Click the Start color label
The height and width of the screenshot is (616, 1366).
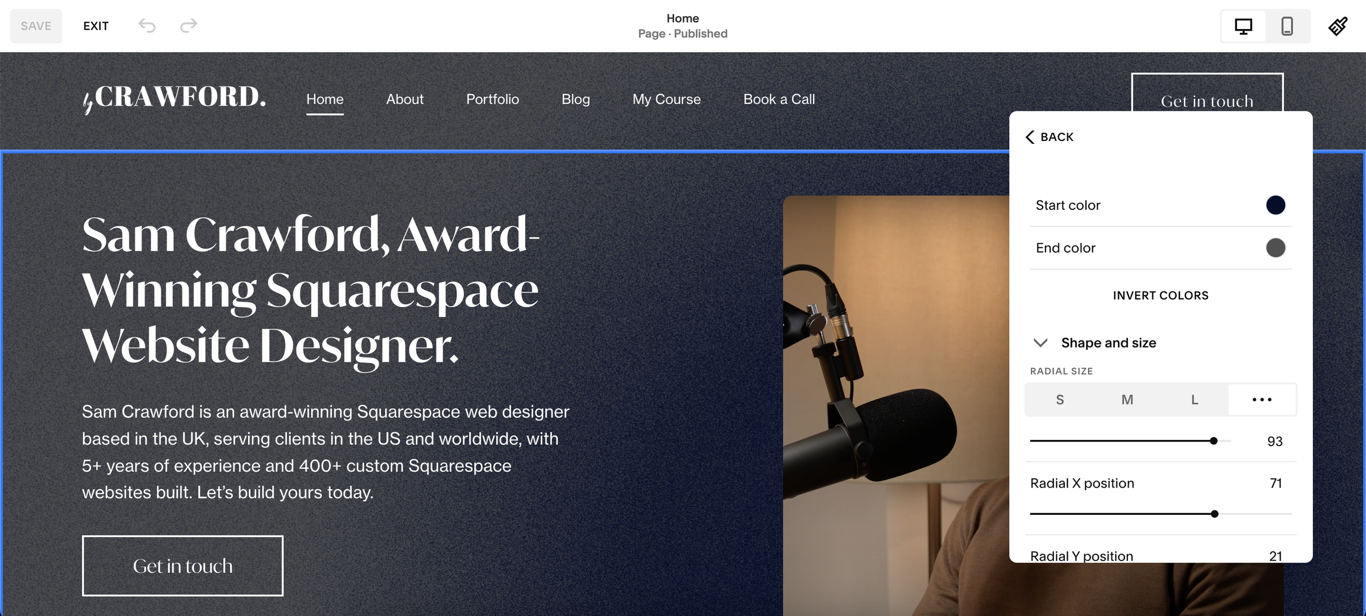[x=1068, y=206]
